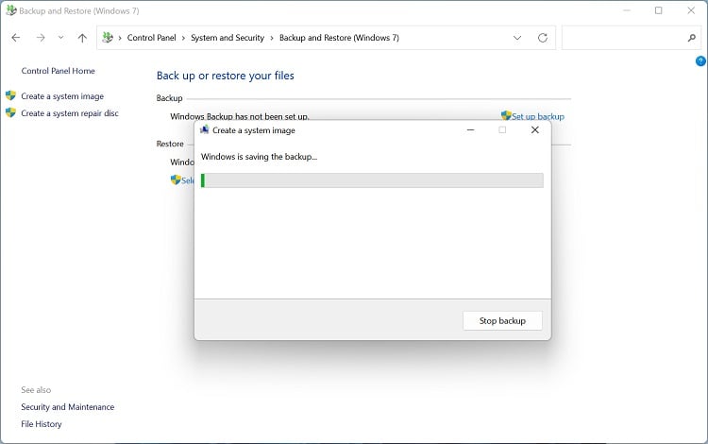Open the File History link
The image size is (708, 444).
point(42,424)
